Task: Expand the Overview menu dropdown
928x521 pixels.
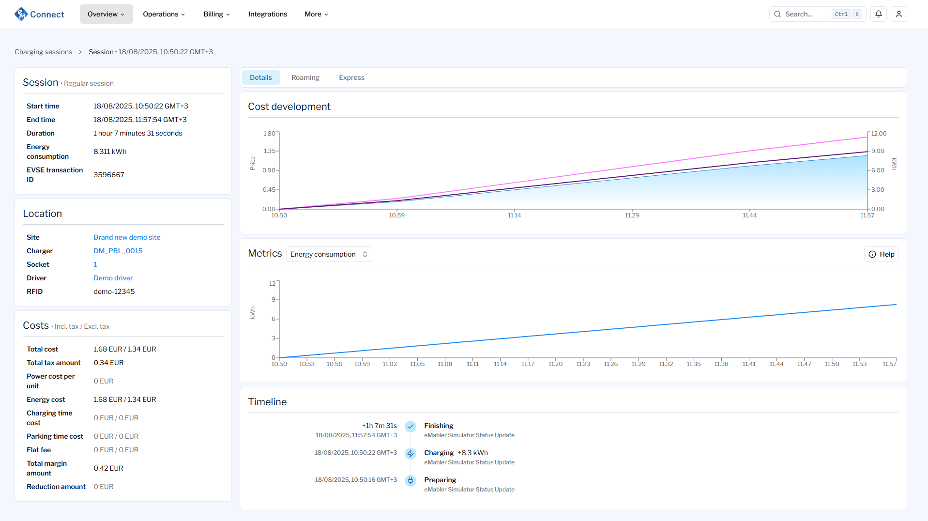Action: click(106, 14)
